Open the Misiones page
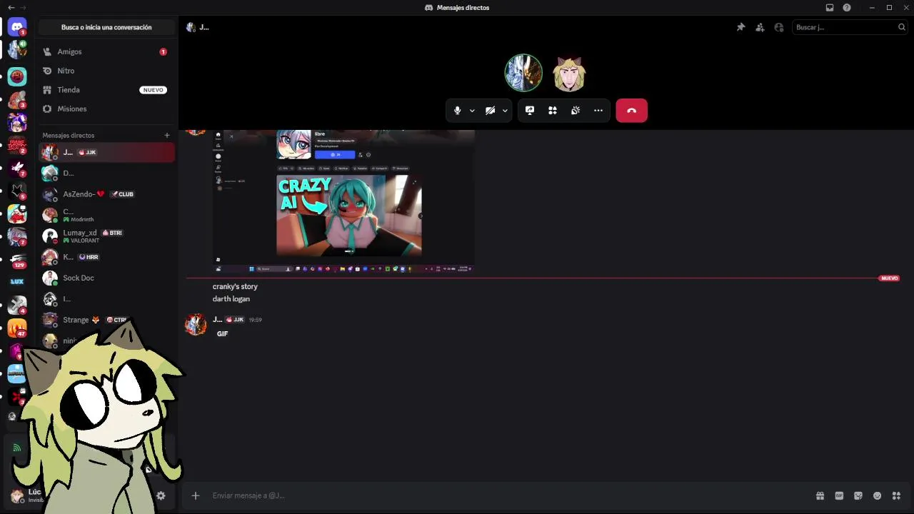This screenshot has height=514, width=914. [106, 109]
